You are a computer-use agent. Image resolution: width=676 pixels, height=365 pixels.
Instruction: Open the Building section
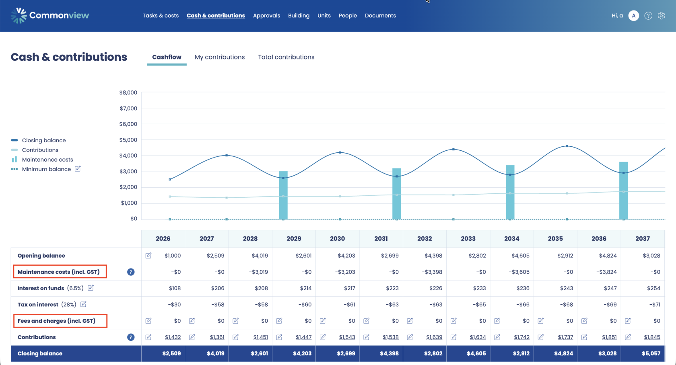[x=299, y=16]
